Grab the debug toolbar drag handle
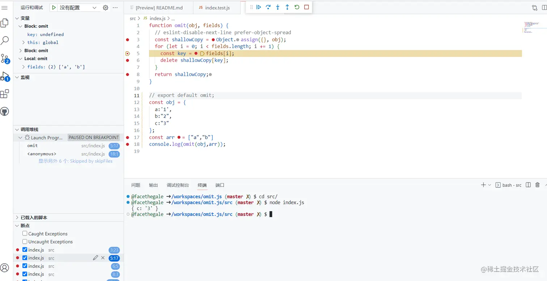This screenshot has width=547, height=281. 251,7
